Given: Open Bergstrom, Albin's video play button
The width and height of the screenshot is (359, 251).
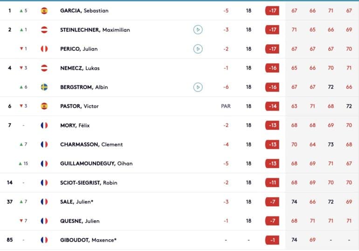Looking at the screenshot, I should [198, 87].
